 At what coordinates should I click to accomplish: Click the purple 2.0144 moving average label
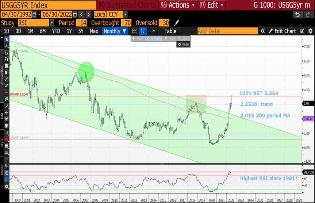click(x=308, y=119)
